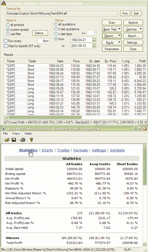
Task: Click the help question mark icon
Action: [x=31, y=140]
